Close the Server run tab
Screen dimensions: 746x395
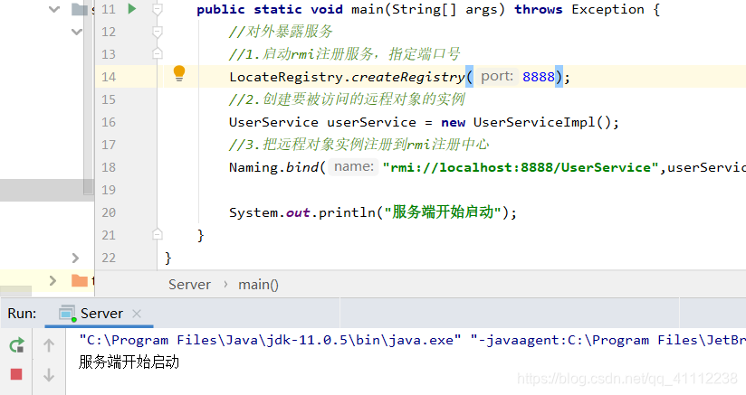137,314
